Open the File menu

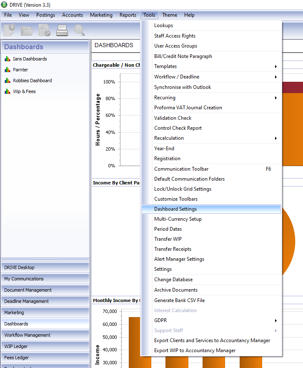click(8, 15)
